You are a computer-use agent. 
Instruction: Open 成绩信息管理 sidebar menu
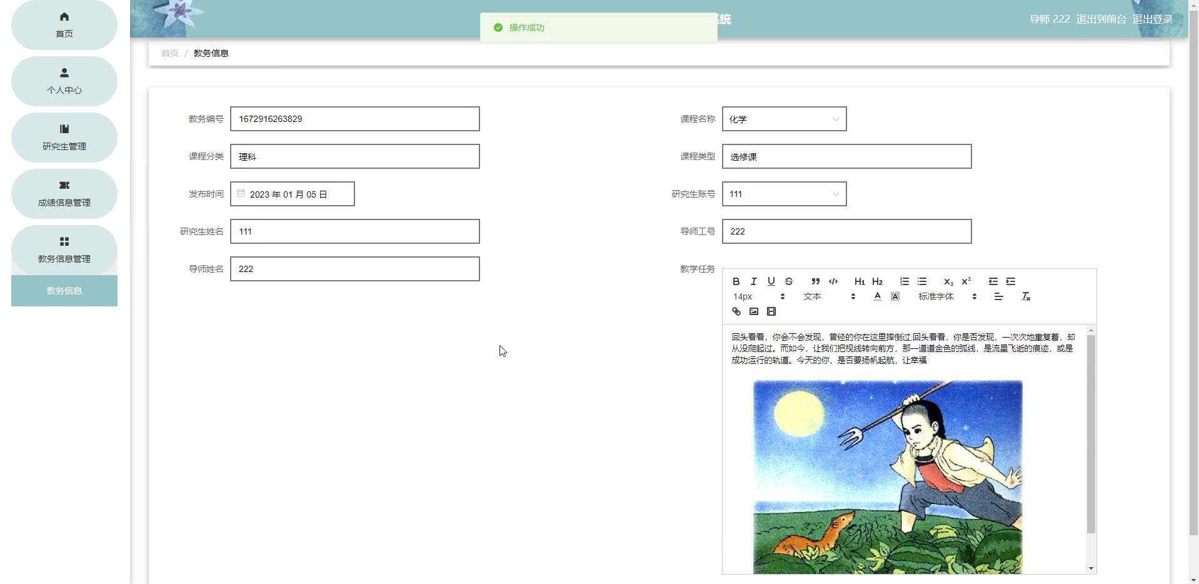(x=64, y=194)
